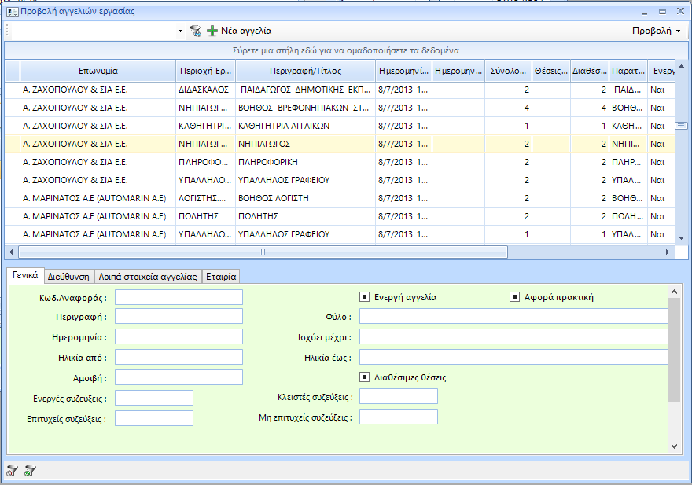Click the grid's scroll down arrow
Image resolution: width=692 pixels, height=485 pixels.
[x=681, y=237]
